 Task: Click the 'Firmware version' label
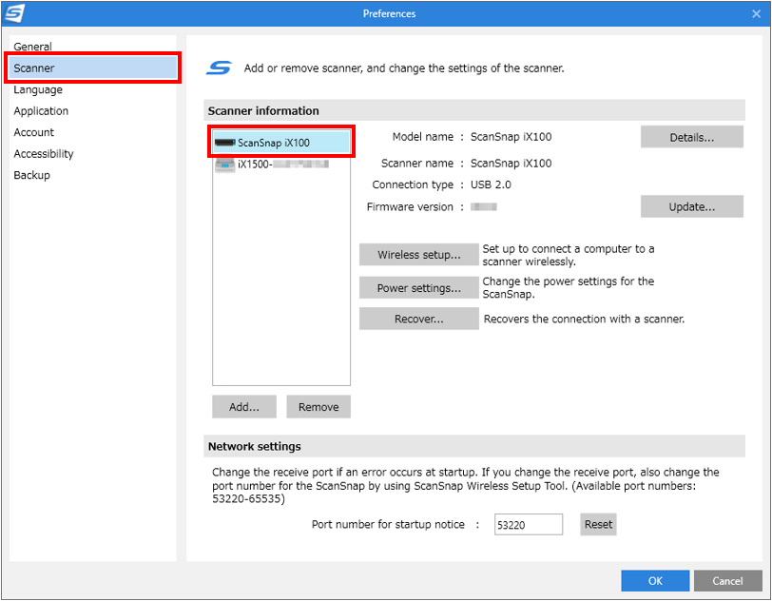[410, 207]
